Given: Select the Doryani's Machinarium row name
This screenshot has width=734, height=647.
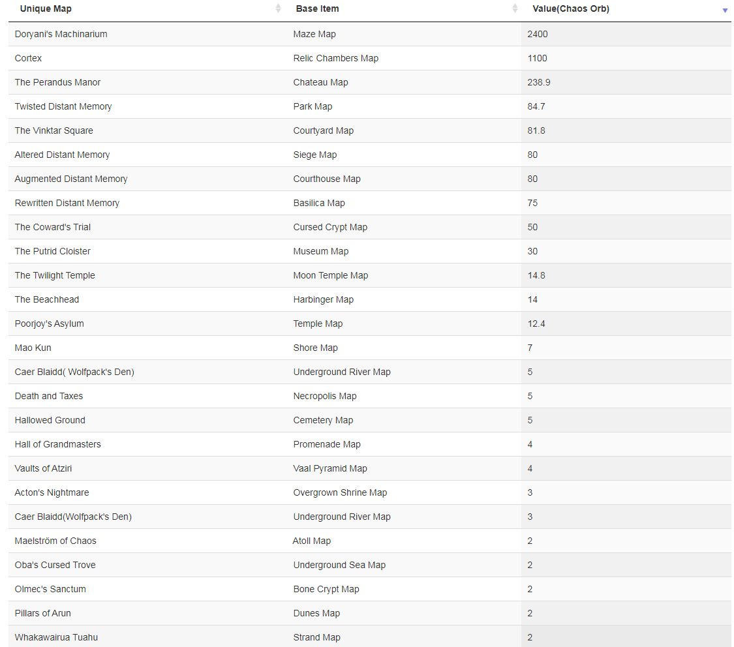Looking at the screenshot, I should click(x=61, y=34).
